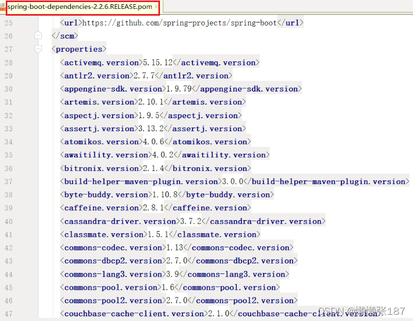413x321 pixels.
Task: Click the closing awaitility.version tag
Action: [x=222, y=155]
